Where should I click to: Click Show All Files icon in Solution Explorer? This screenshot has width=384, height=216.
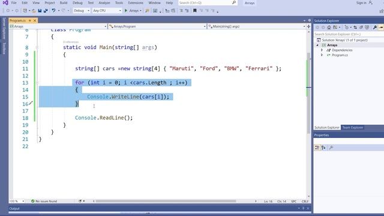367,28
